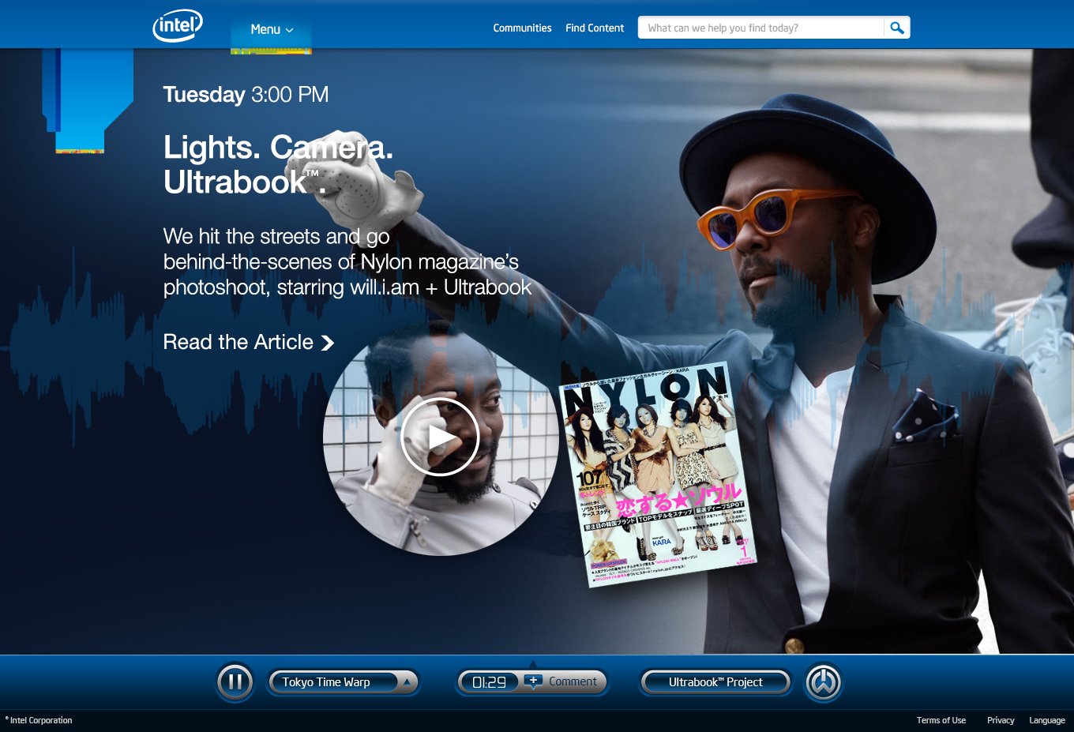Play the will.i.am video
This screenshot has width=1074, height=732.
(x=440, y=437)
